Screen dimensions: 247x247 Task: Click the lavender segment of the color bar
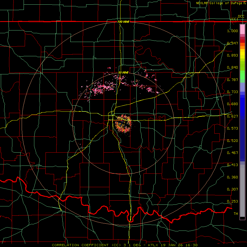pos(242,87)
